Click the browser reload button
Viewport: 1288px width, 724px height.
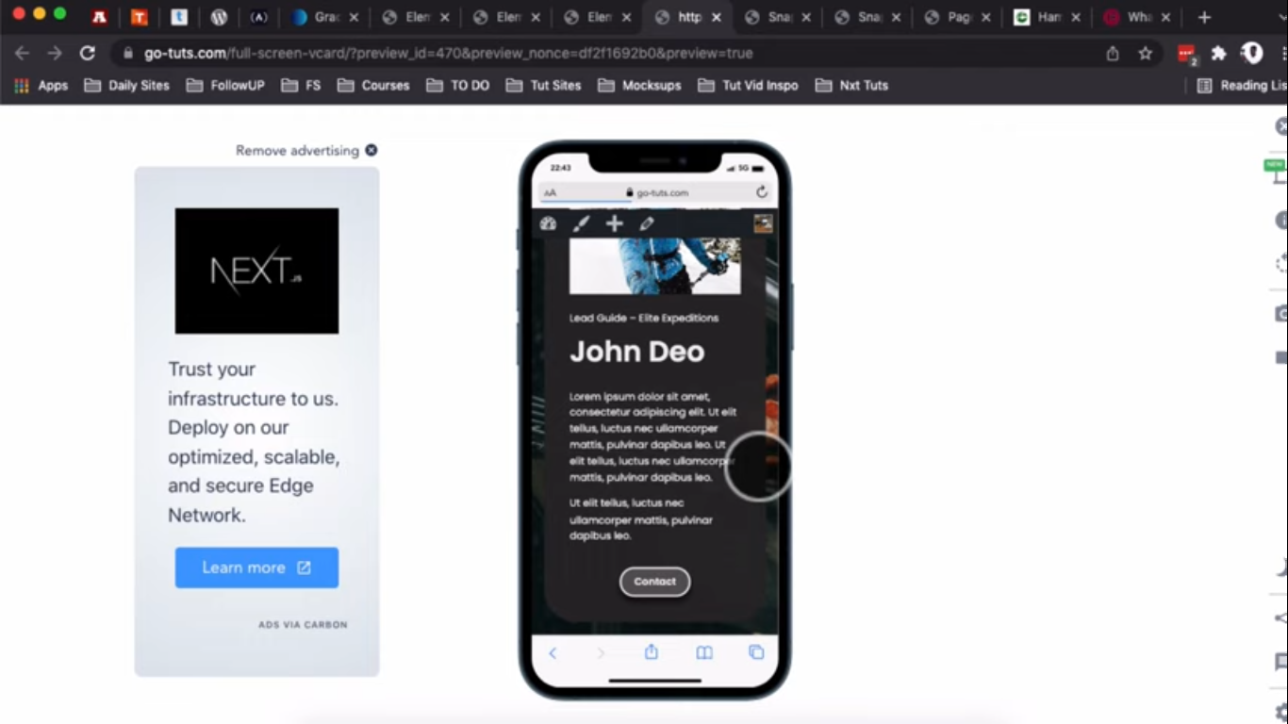pos(87,54)
